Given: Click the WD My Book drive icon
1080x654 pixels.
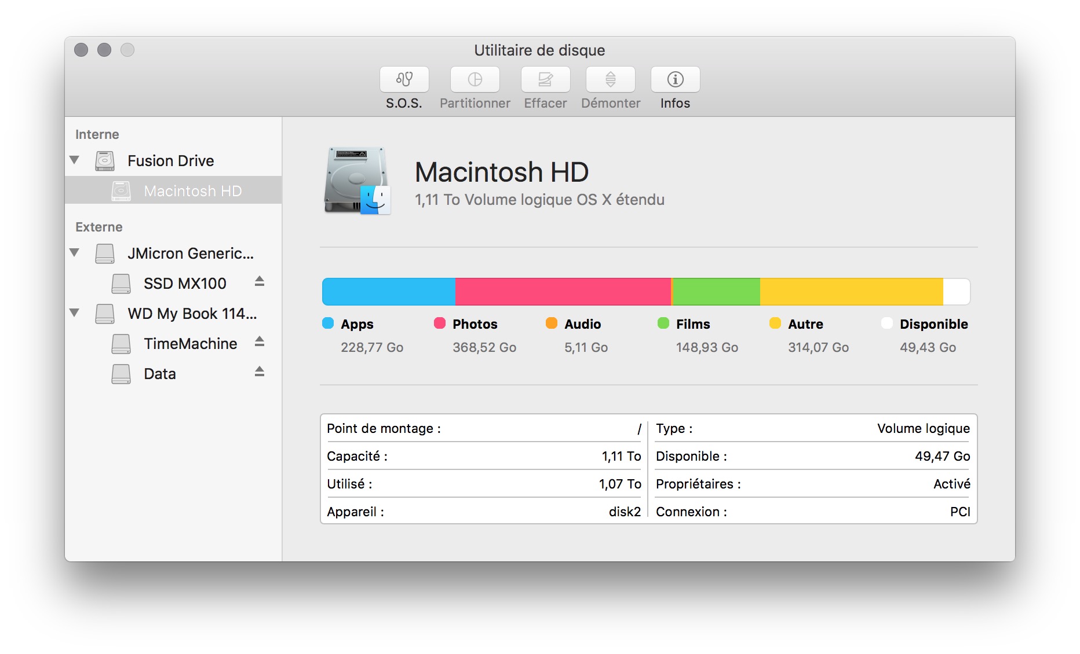Looking at the screenshot, I should click(105, 314).
